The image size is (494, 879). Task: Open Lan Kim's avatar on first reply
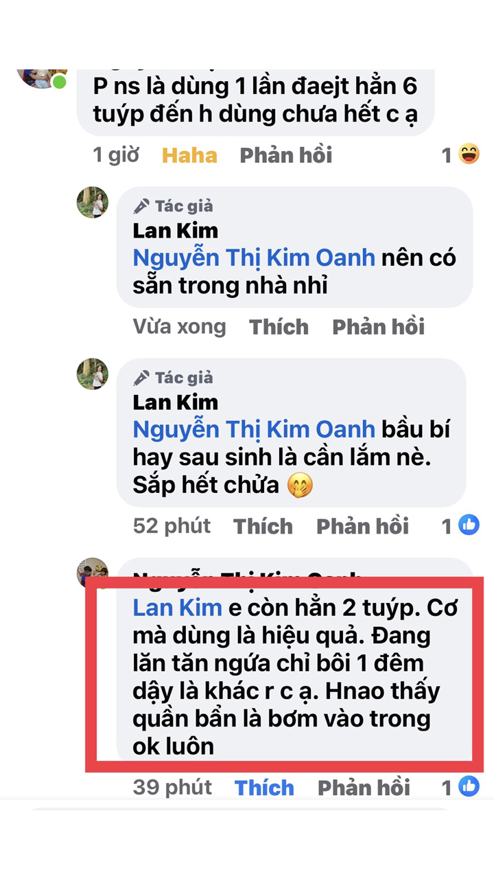point(93,203)
